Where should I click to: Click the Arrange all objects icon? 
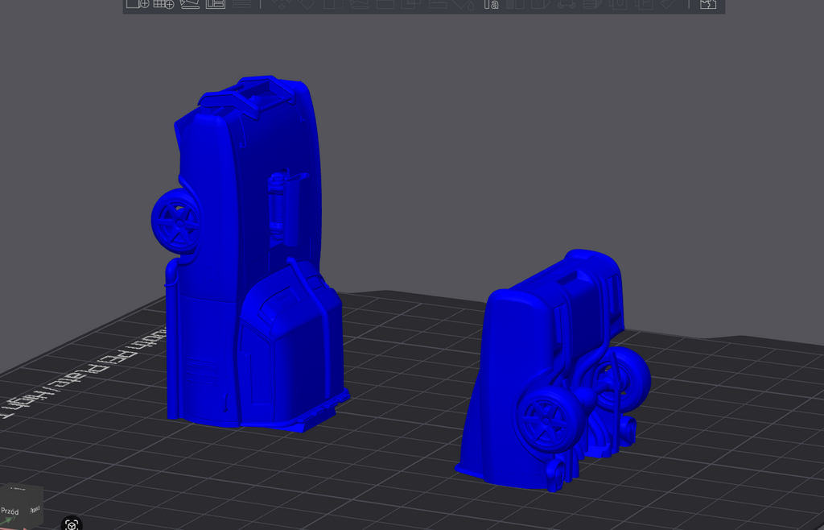click(x=216, y=4)
